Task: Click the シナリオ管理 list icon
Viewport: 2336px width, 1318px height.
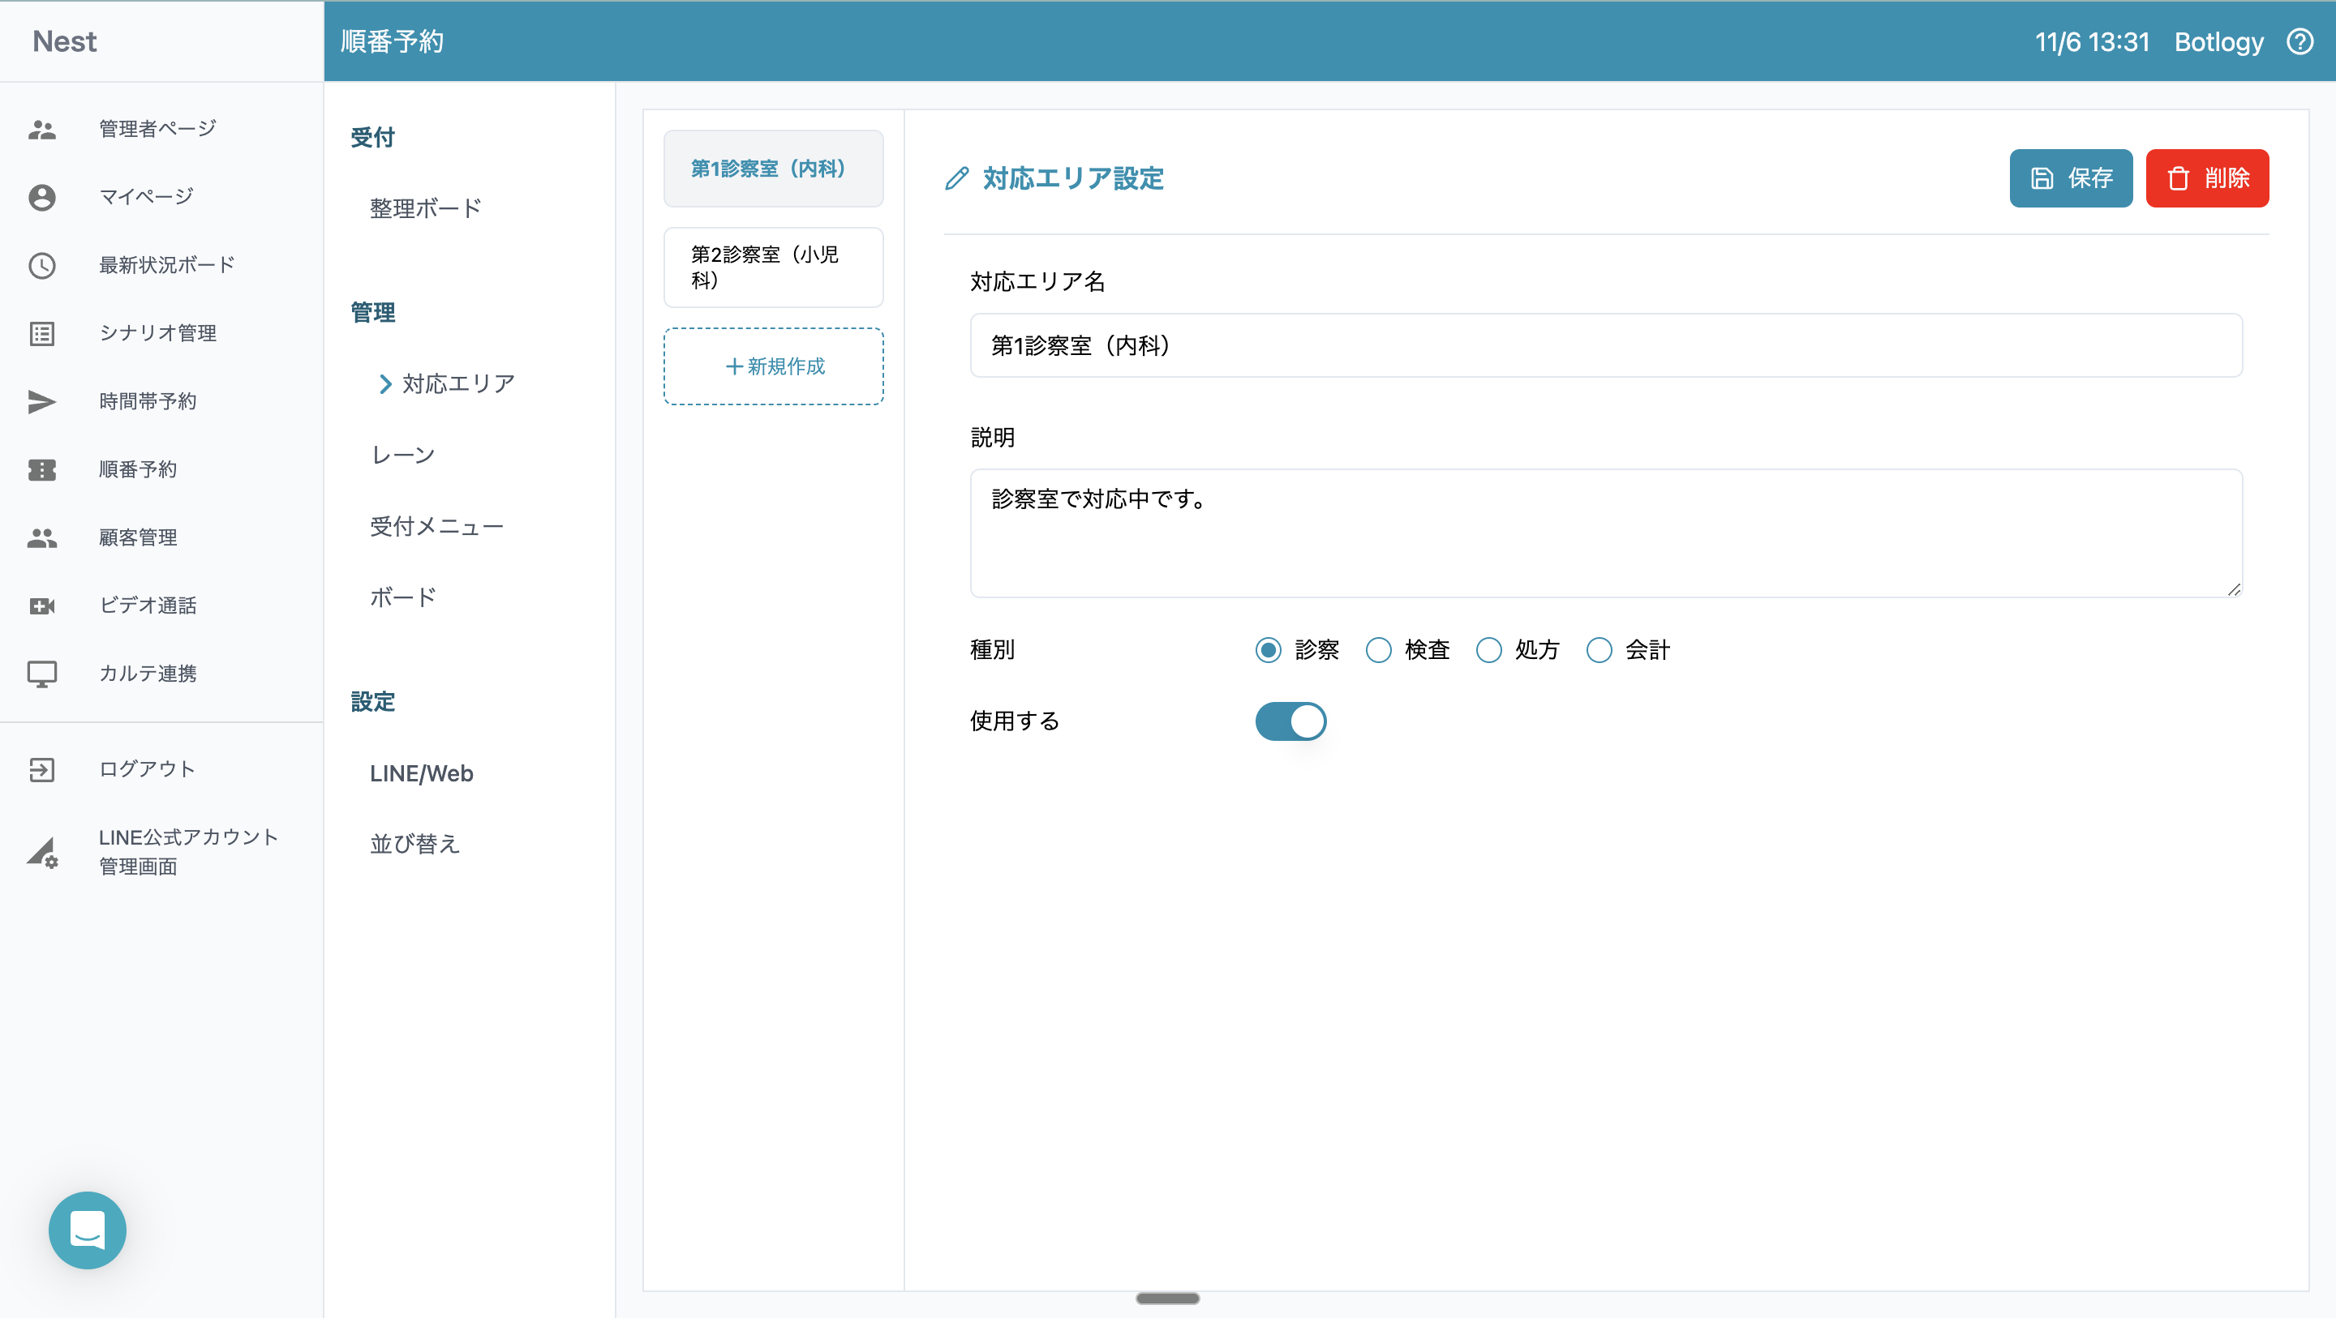Action: tap(41, 334)
